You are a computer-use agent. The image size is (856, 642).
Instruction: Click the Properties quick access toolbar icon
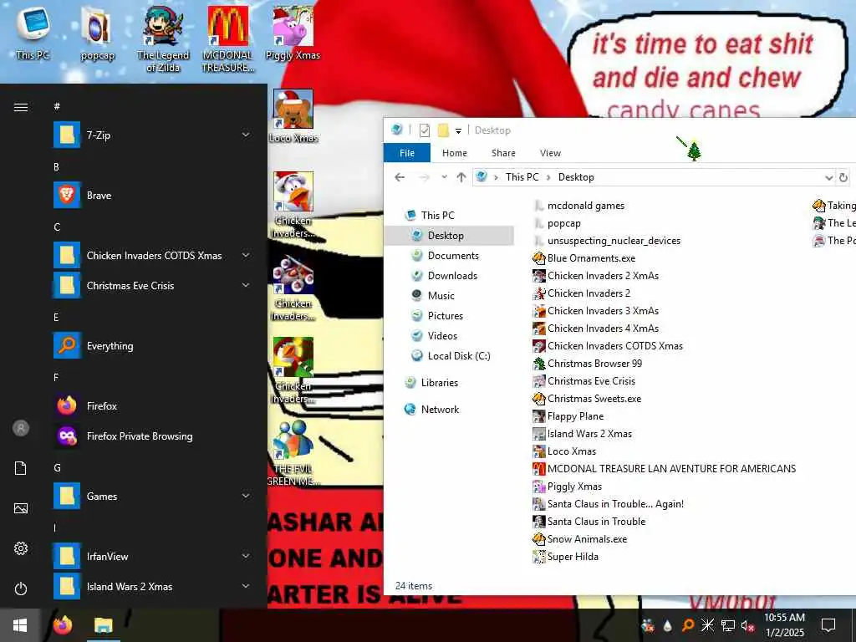(424, 130)
